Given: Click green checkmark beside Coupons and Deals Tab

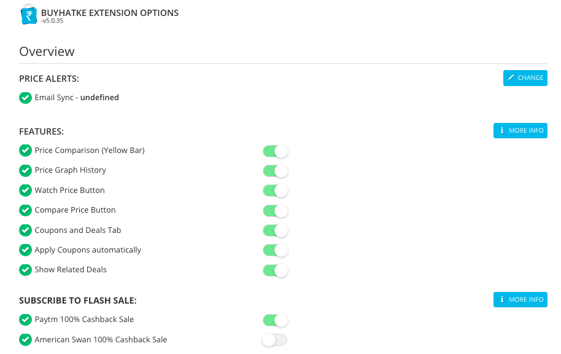Looking at the screenshot, I should click(x=25, y=230).
